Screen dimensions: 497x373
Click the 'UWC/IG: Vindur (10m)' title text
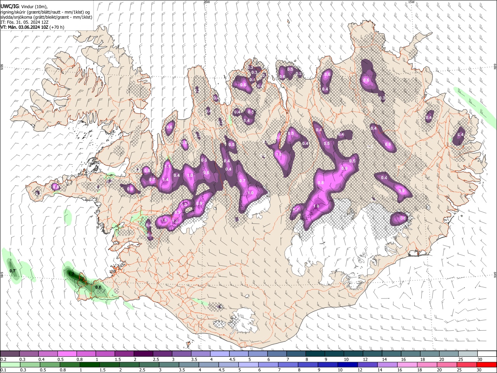point(23,7)
